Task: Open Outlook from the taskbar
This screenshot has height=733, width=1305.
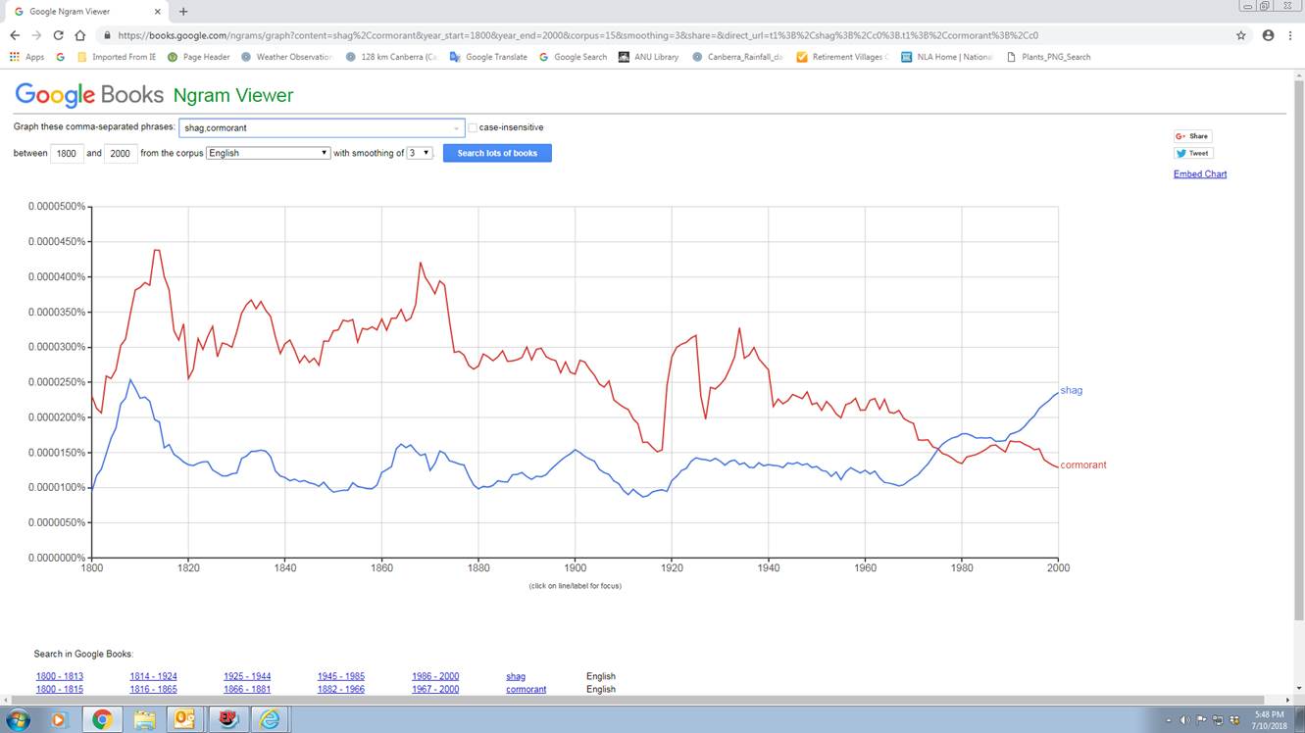Action: 184,719
